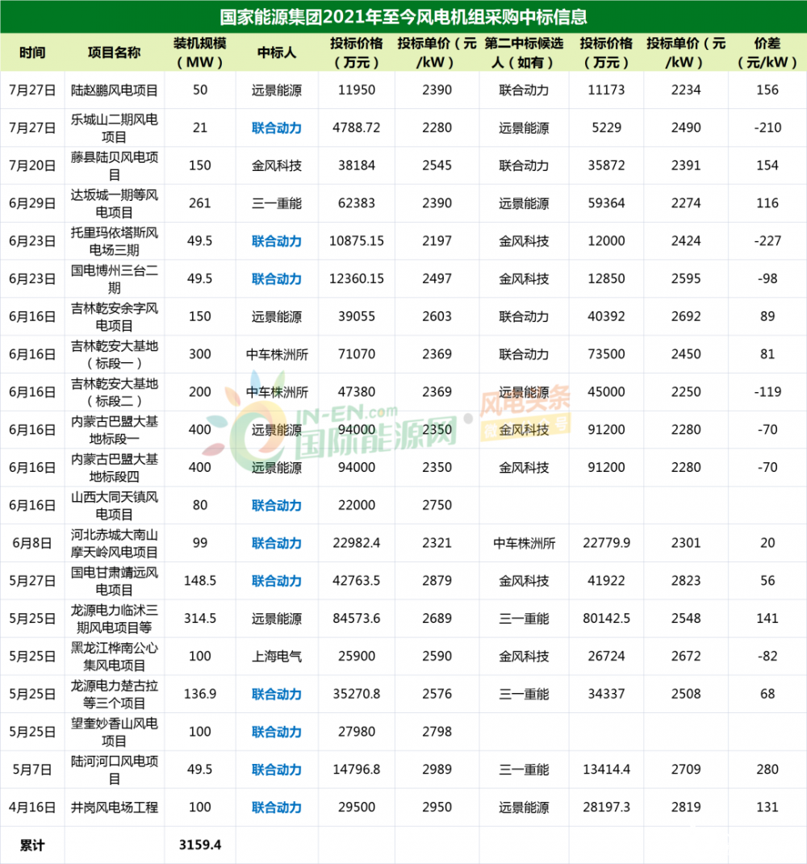Click project cell 达坂城一期等风电项目

[114, 203]
